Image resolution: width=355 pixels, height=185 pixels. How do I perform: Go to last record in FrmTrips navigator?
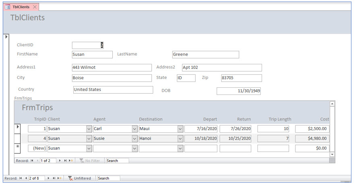click(x=65, y=160)
